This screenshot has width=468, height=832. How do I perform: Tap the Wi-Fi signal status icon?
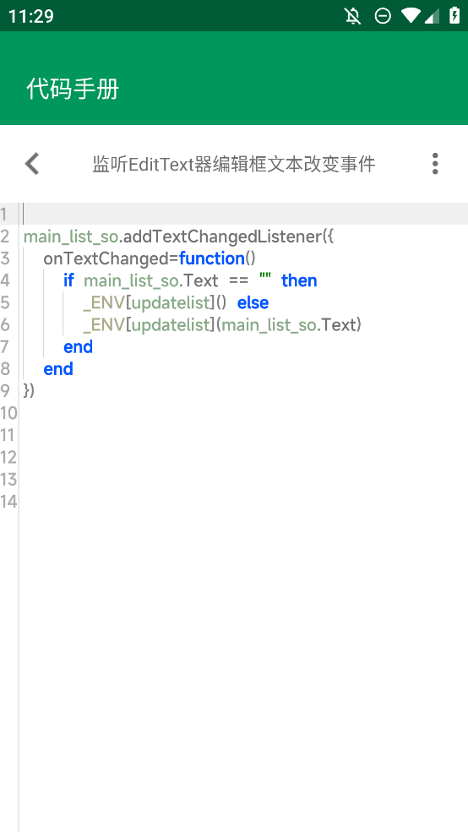[411, 16]
